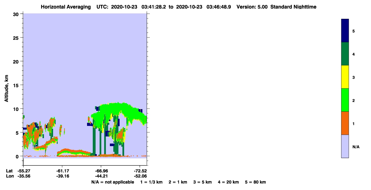371x190 pixels.
Task: Click the dark blue colorbar segment labeled 5
Action: pos(345,31)
